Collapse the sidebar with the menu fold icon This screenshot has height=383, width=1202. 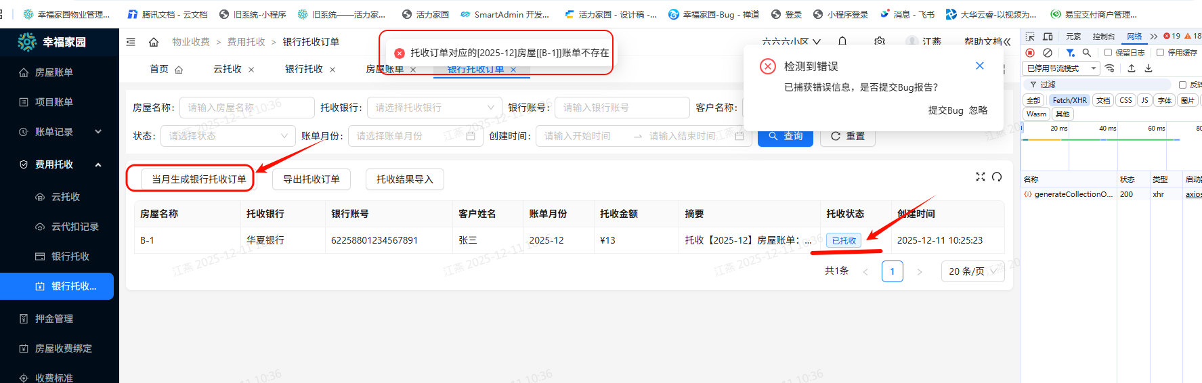[x=131, y=42]
